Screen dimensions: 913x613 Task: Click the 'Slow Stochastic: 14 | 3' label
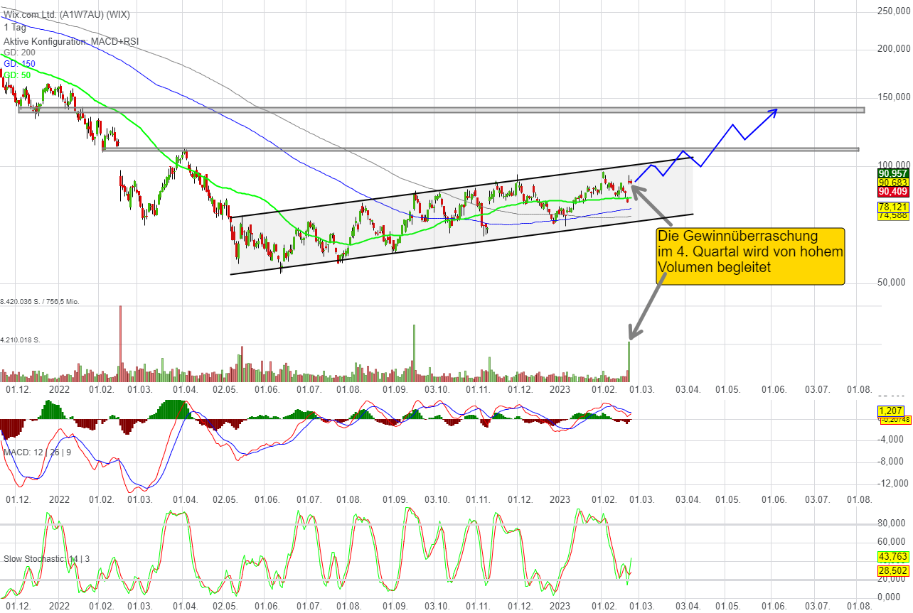(x=47, y=559)
